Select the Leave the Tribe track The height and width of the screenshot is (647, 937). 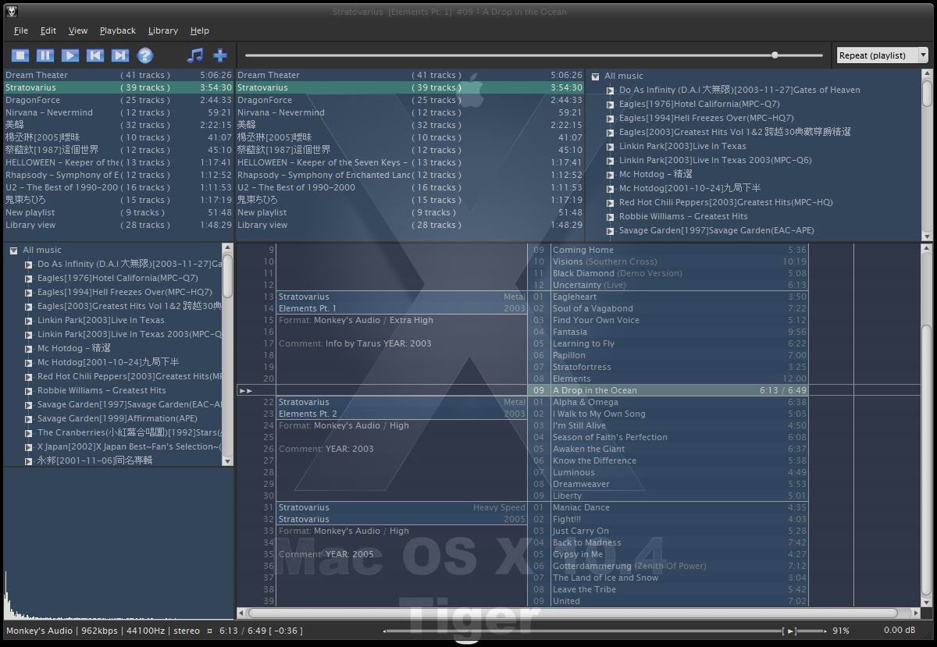[x=669, y=589]
